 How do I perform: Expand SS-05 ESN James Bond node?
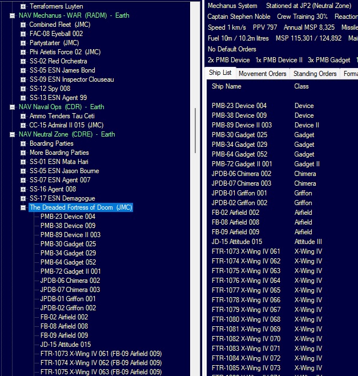point(23,70)
